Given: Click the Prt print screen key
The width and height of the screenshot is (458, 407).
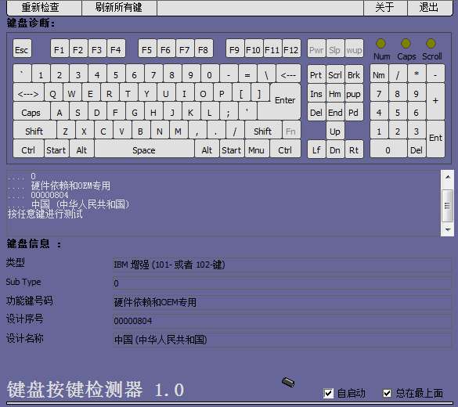Looking at the screenshot, I should point(316,74).
